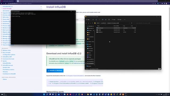Viewport: 170px width, 96px height.
Task: Collapse the This PC node in Explorer tree
Action: 86,44
